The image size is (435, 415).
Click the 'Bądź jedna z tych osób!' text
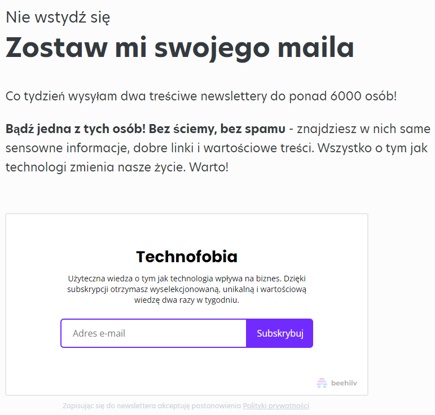[x=76, y=129]
